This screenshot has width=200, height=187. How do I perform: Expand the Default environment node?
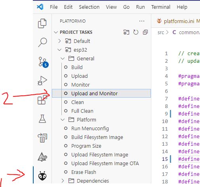(59, 41)
